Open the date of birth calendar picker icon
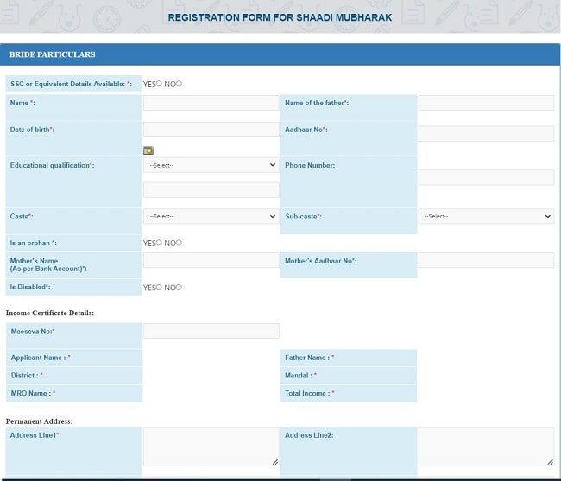561x481 pixels. click(x=148, y=150)
